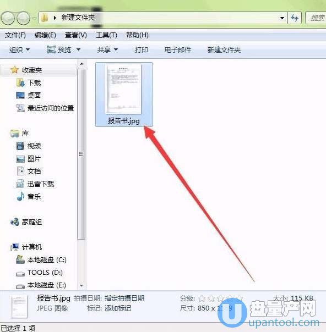The image size is (326, 332).
Task: Click the refresh button beside address bar
Action: (x=295, y=18)
